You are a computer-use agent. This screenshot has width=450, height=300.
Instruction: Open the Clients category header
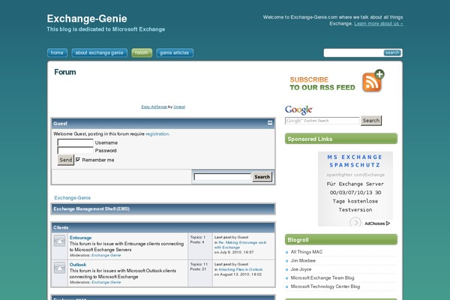(61, 228)
